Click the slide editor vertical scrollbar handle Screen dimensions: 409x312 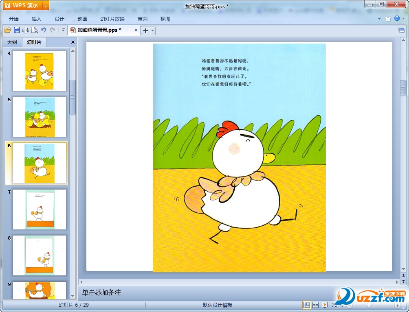pos(403,88)
